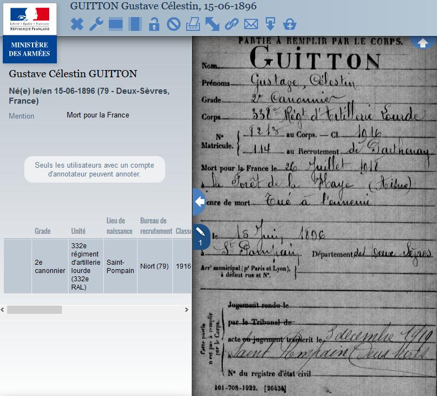This screenshot has height=396, width=437.
Task: Click the diagonal arrows fullscreen icon
Action: pos(212,24)
